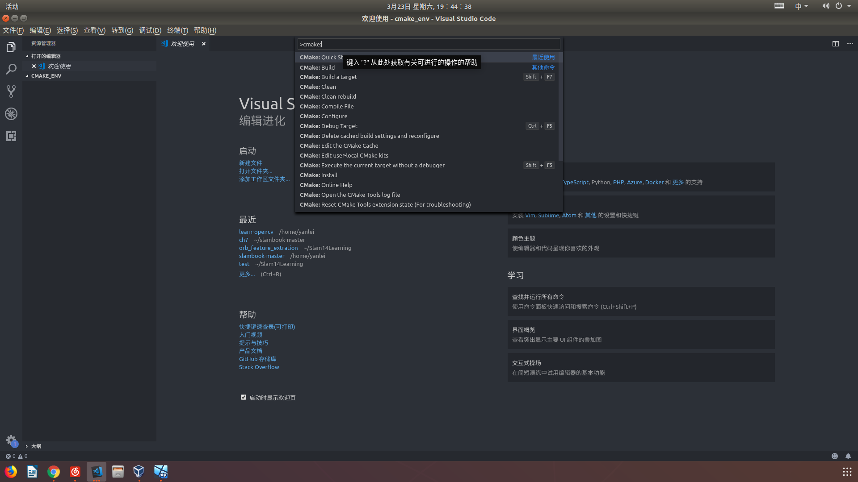Image resolution: width=858 pixels, height=482 pixels.
Task: Launch Google Chrome from the dock
Action: 54,472
